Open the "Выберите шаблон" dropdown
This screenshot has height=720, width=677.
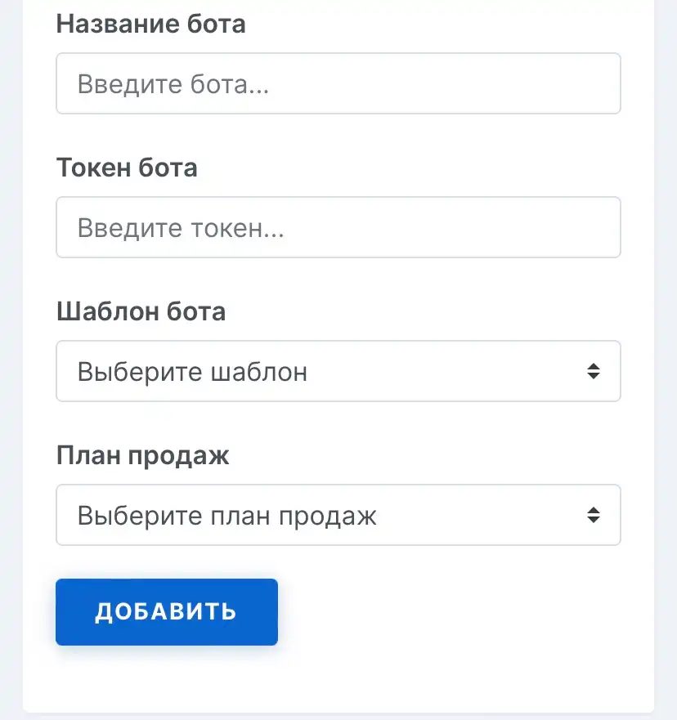[x=338, y=371]
